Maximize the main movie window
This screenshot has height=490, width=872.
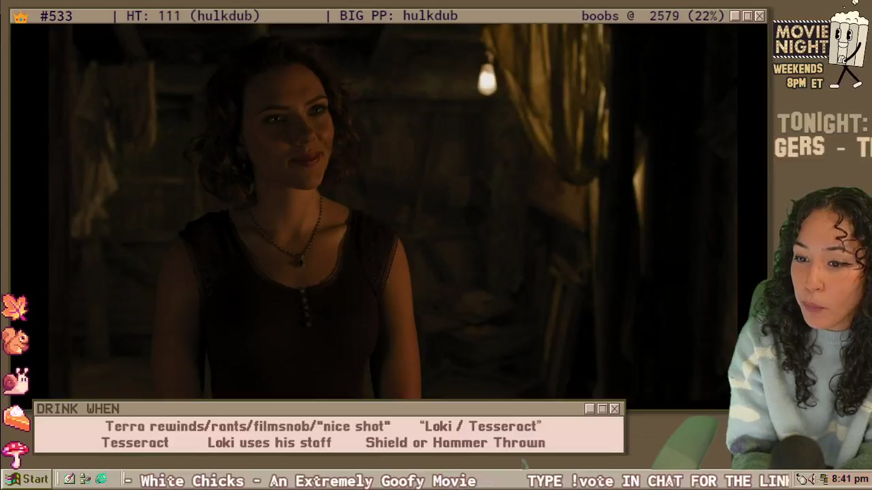748,16
